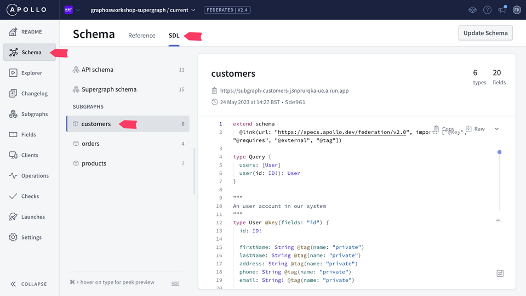Image resolution: width=526 pixels, height=296 pixels.
Task: Click the customers heading
Action: [233, 73]
